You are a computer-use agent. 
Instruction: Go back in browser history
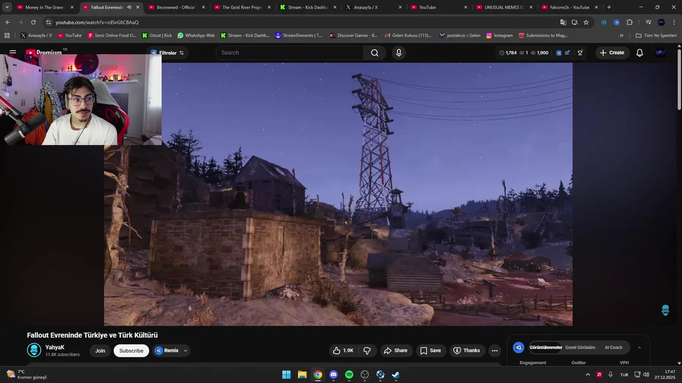pos(7,22)
